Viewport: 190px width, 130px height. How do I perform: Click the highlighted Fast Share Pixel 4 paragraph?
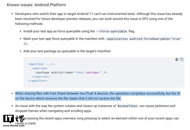98,96
